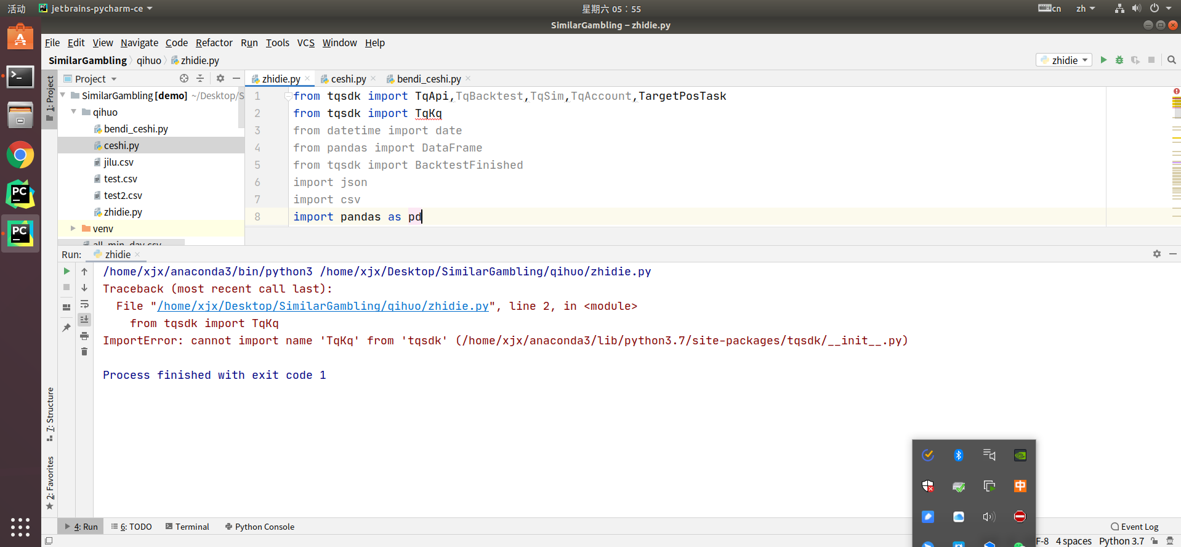Show Applications grid in dock
Image resolution: width=1181 pixels, height=547 pixels.
20,527
